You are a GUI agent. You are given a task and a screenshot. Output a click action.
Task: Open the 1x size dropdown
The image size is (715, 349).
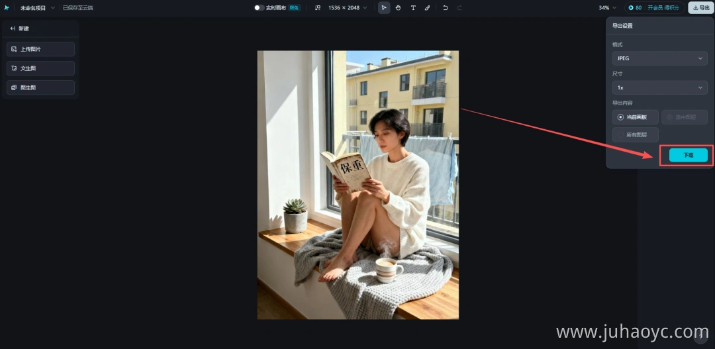point(660,87)
